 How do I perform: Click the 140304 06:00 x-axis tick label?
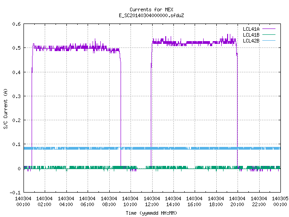(x=87, y=202)
